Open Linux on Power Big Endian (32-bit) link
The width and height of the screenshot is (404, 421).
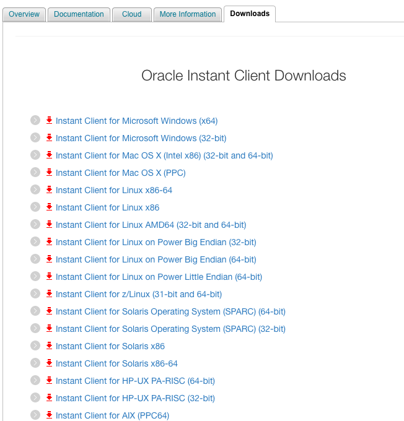point(156,242)
